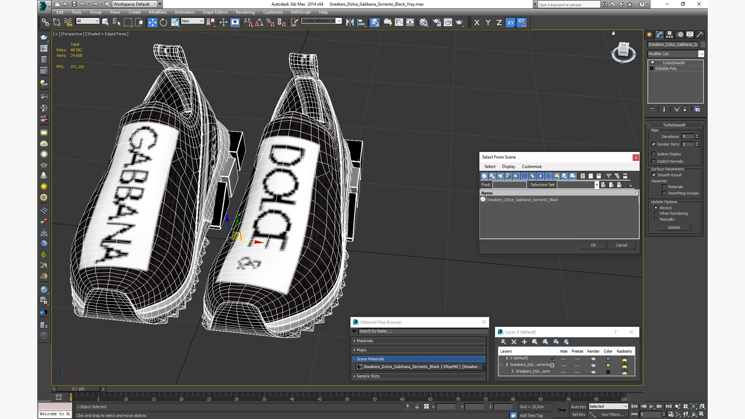This screenshot has height=419, width=745.
Task: Restrict to the Z axis button
Action: pos(499,23)
